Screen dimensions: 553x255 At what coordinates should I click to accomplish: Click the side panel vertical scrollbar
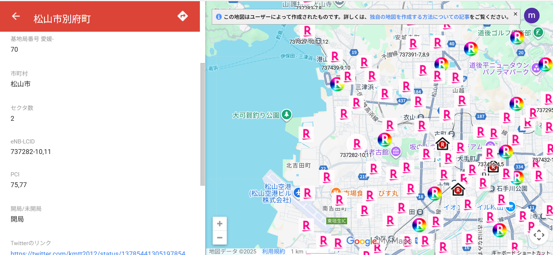pos(203,124)
